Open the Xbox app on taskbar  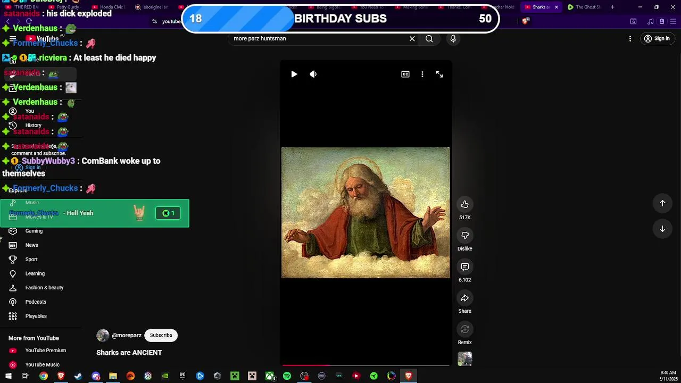pyautogui.click(x=270, y=376)
